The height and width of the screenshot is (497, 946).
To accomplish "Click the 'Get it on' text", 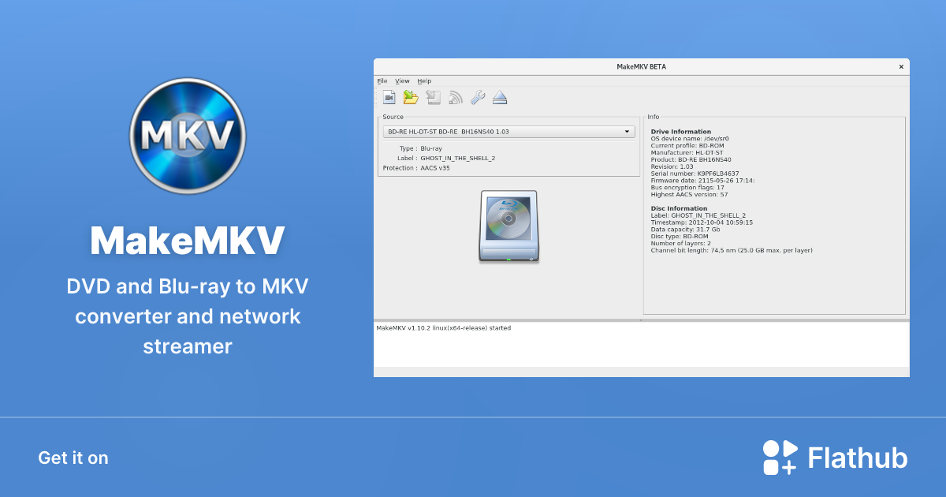I will point(73,458).
